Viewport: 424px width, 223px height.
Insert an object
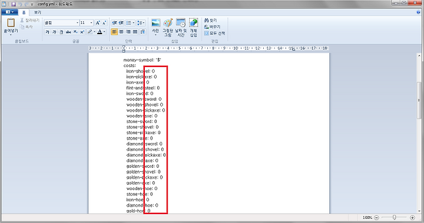(193, 27)
